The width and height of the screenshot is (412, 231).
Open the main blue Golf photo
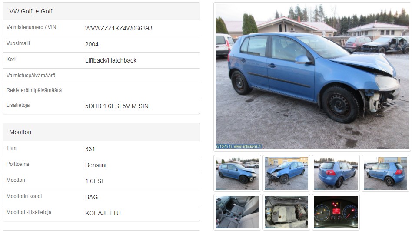pyautogui.click(x=312, y=77)
